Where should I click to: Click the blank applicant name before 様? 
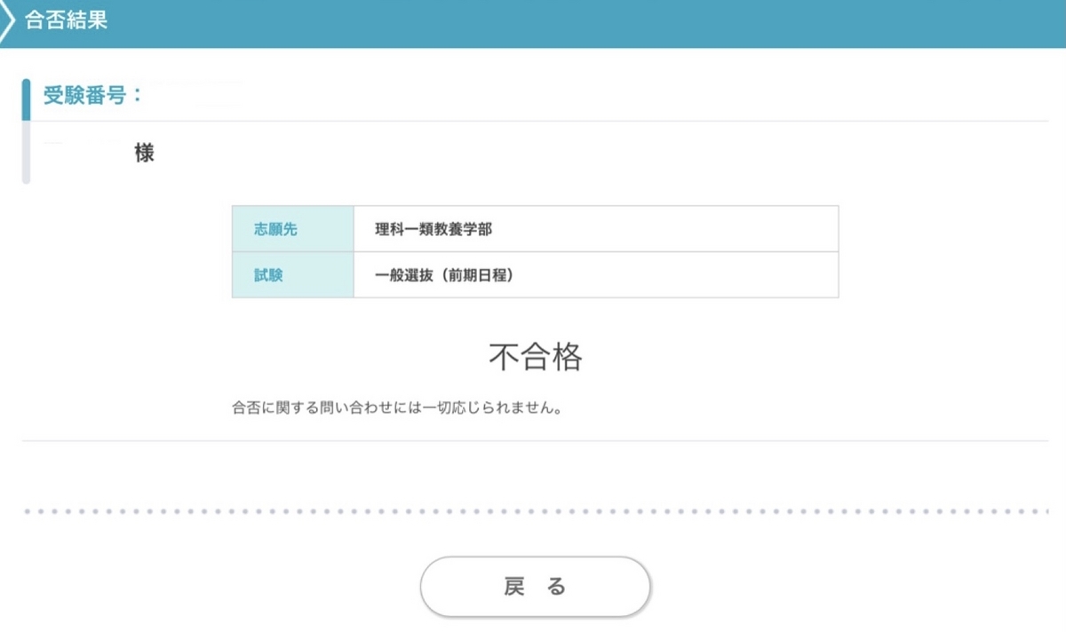(x=86, y=153)
